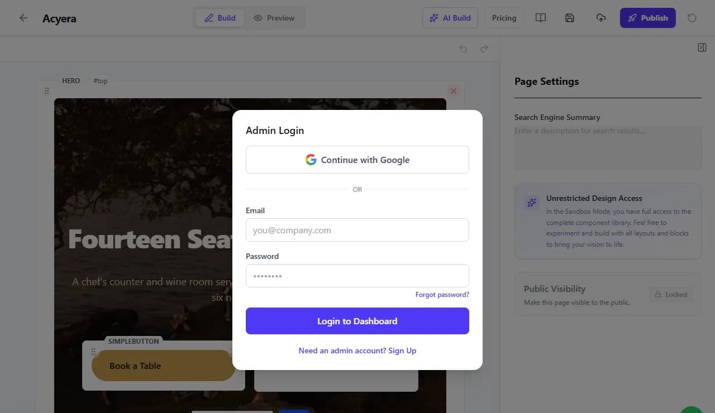Viewport: 715px width, 413px height.
Task: Click the Password input field
Action: (x=357, y=276)
